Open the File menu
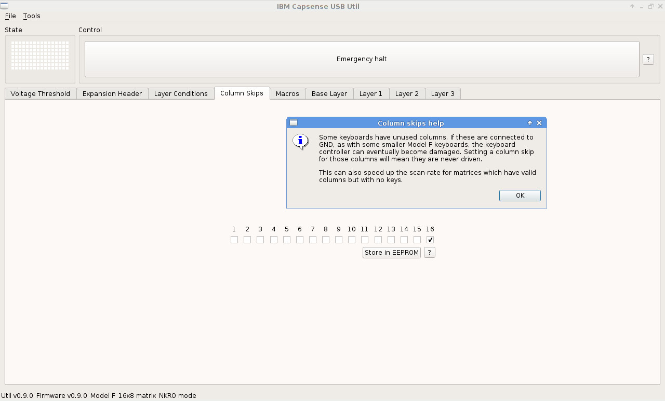The image size is (665, 401). click(10, 16)
